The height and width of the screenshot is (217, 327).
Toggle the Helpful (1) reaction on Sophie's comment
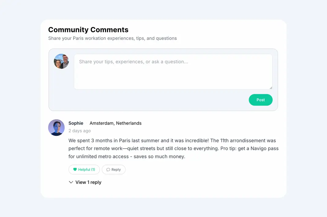coord(84,169)
